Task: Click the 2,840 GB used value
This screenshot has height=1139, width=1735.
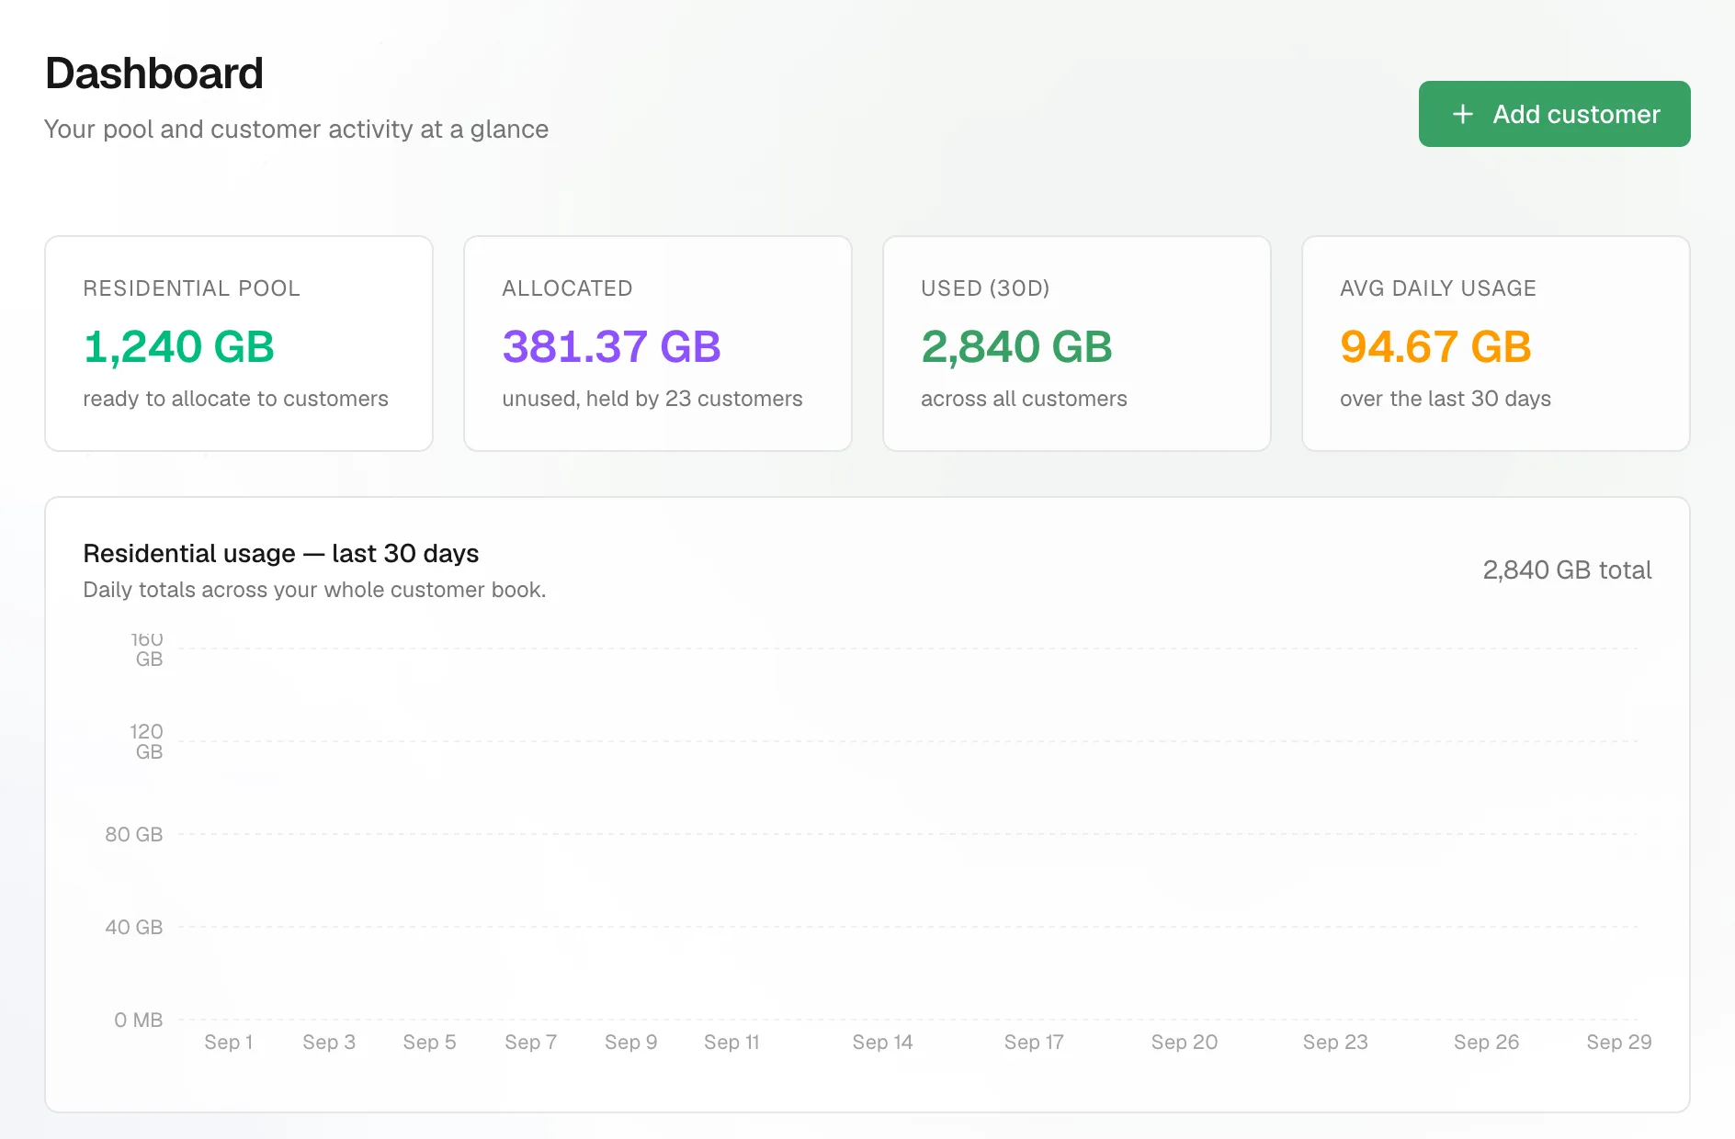Action: click(1016, 346)
